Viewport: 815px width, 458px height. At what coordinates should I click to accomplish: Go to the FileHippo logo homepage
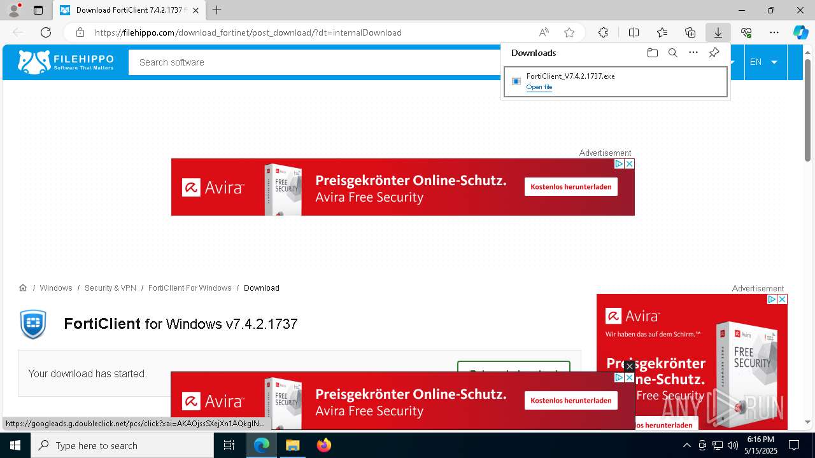pyautogui.click(x=66, y=62)
